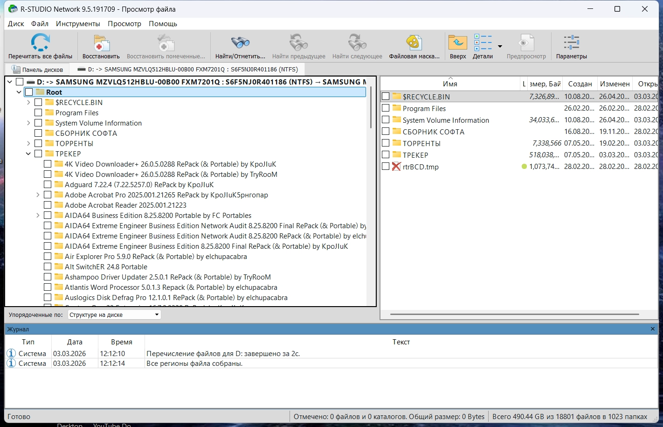Check the Root folder checkbox
The height and width of the screenshot is (427, 663).
29,92
